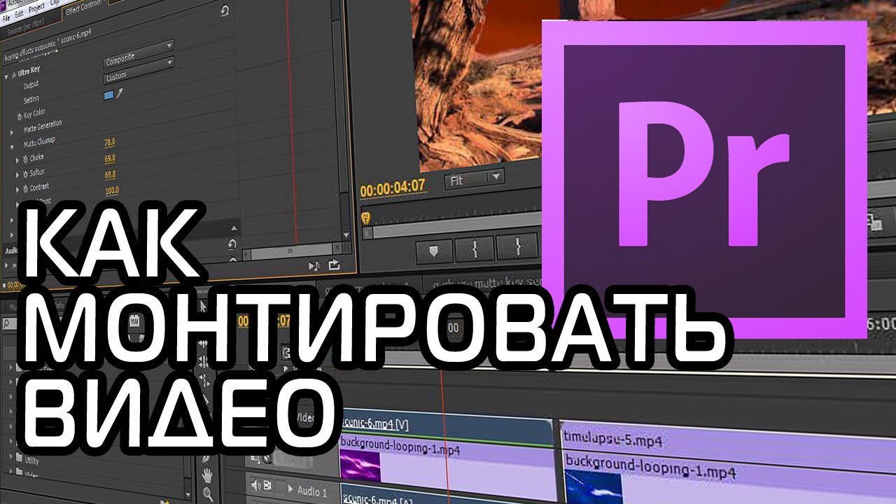Mute the Audio 1 track speaker
Screen dimensions: 896x504
point(256,485)
